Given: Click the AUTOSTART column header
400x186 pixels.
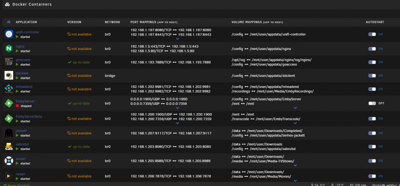Looking at the screenshot, I should coord(375,22).
